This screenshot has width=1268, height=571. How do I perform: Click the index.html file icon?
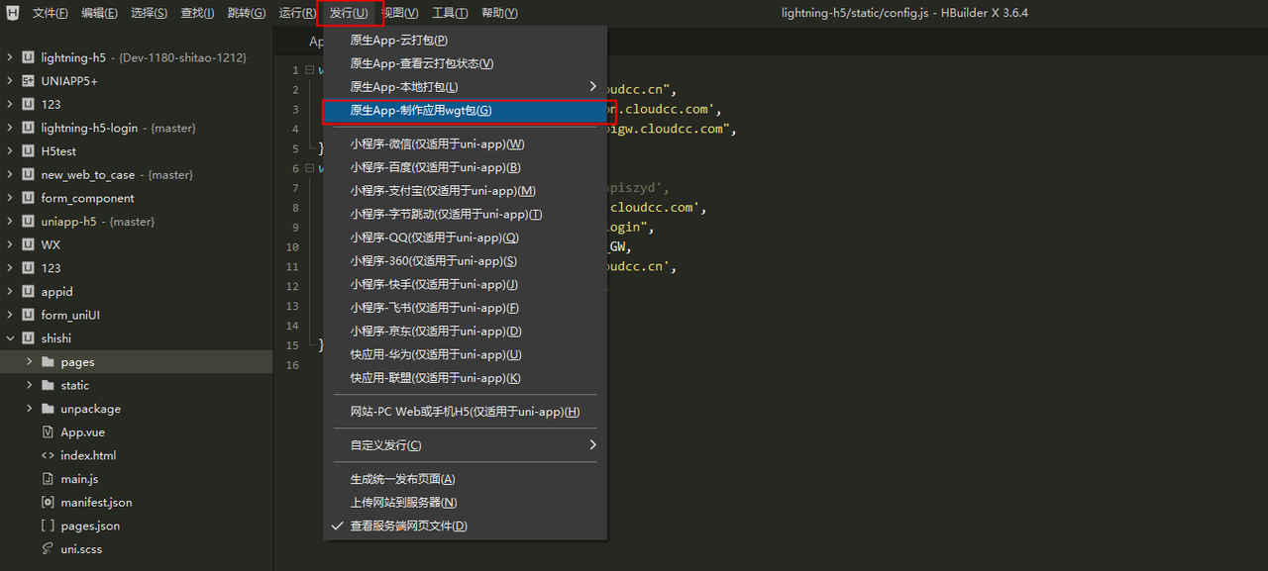tap(48, 455)
